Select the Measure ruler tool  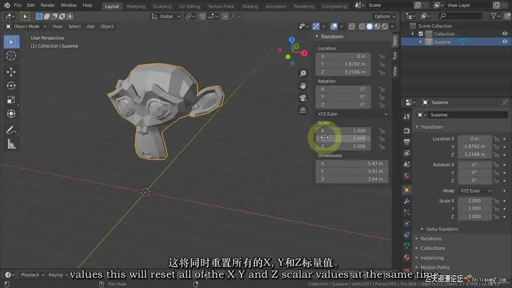pyautogui.click(x=12, y=144)
